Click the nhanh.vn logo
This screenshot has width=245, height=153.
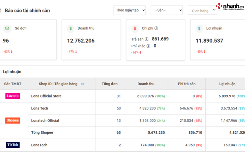[x=230, y=6]
